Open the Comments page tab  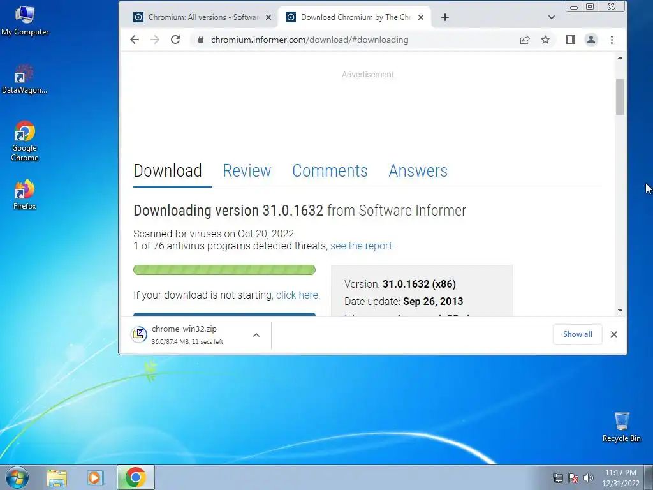tap(330, 171)
